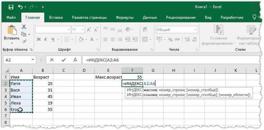Click the Save icon in the quick access toolbar
The image size is (264, 130).
[11, 7]
